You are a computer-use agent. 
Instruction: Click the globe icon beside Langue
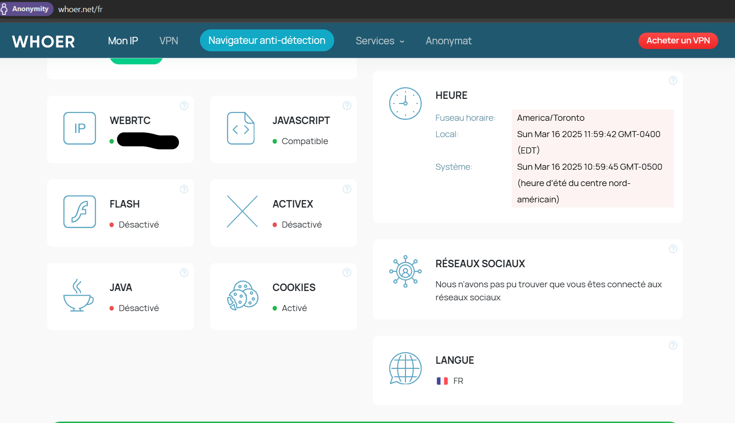coord(405,368)
